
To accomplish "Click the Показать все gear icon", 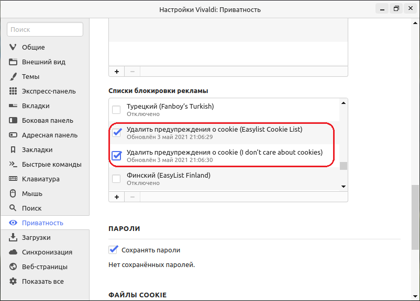I will pos(13,281).
